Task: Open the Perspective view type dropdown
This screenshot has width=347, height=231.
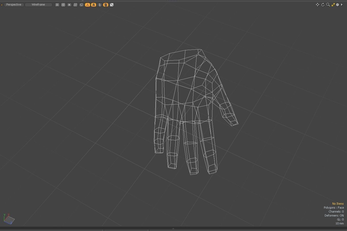Action: (x=14, y=4)
